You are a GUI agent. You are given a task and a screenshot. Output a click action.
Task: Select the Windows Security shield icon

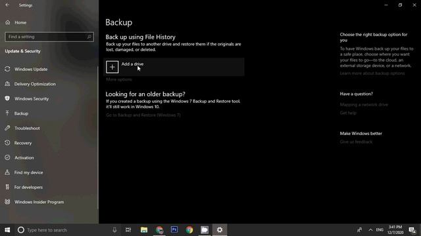click(7, 98)
